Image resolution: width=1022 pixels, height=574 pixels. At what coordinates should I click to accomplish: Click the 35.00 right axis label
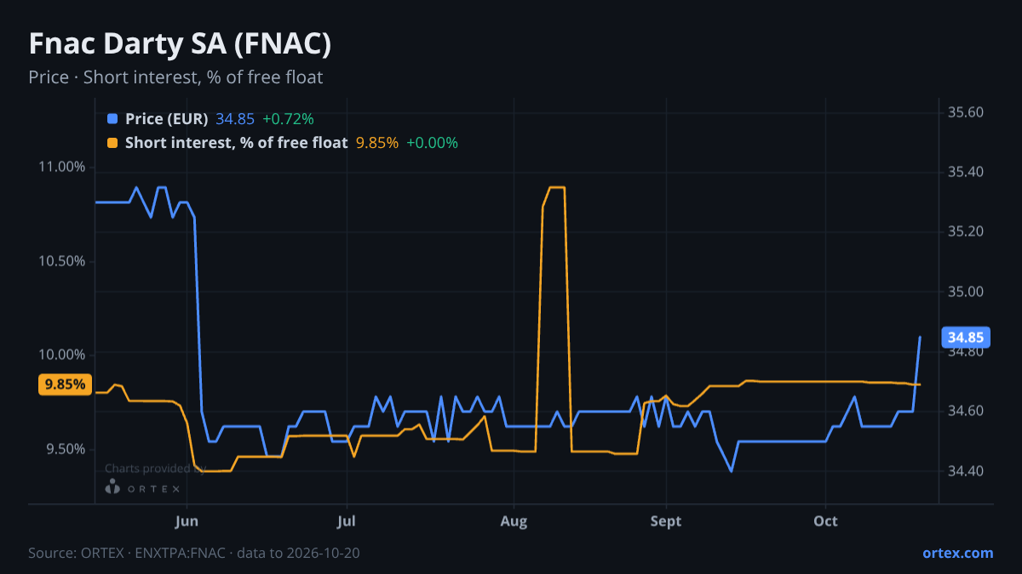(x=965, y=292)
